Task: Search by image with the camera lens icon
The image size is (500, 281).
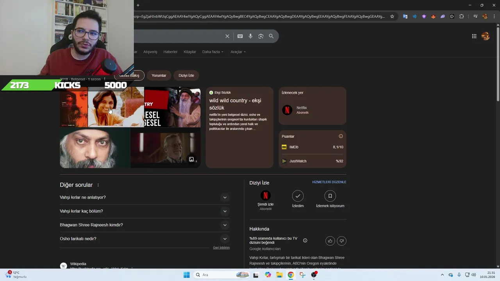Action: (x=261, y=36)
